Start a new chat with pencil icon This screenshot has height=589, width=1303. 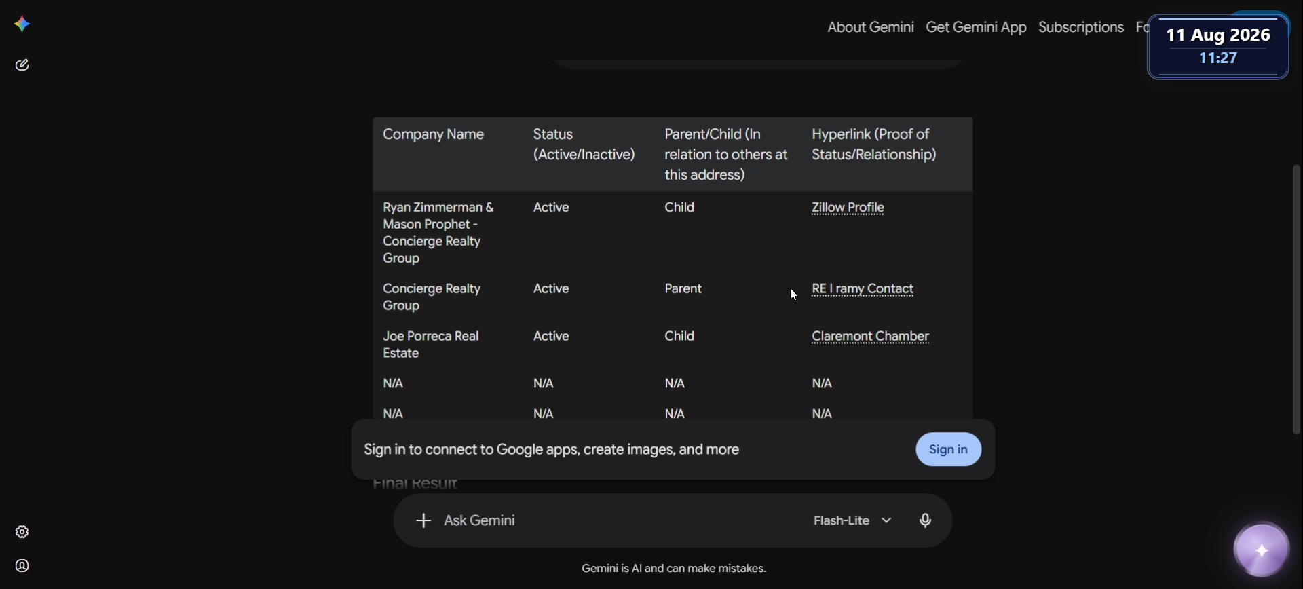pyautogui.click(x=22, y=65)
